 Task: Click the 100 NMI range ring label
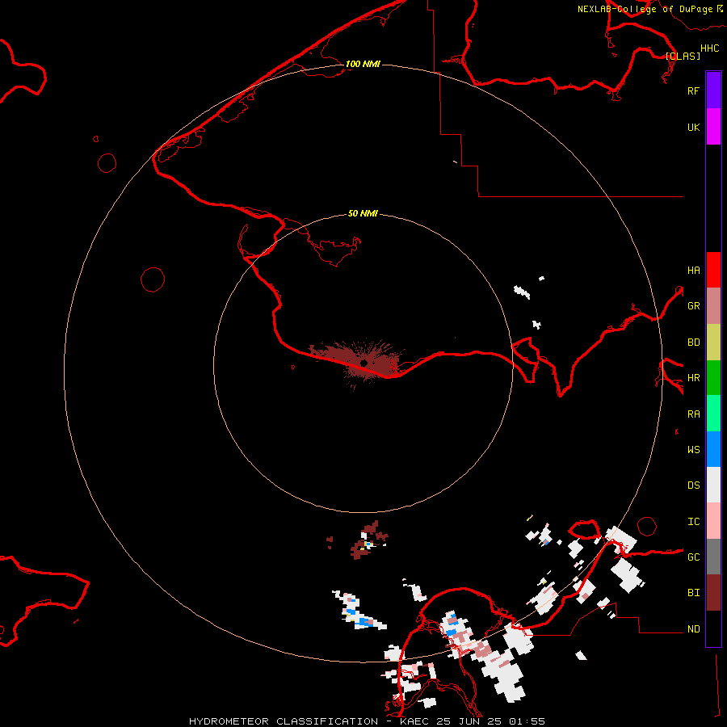[x=363, y=64]
